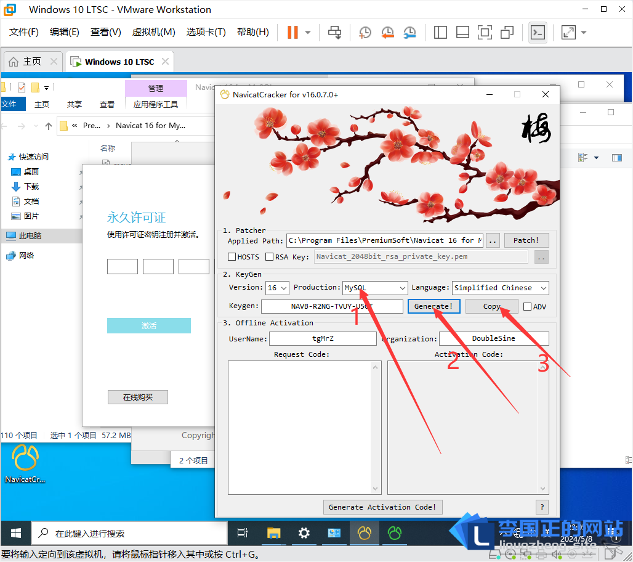Click inside the Request Code text area
This screenshot has width=633, height=562.
click(299, 428)
